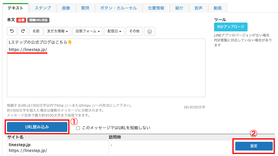Click the サイト名 column header
The image size is (278, 156).
(15, 137)
